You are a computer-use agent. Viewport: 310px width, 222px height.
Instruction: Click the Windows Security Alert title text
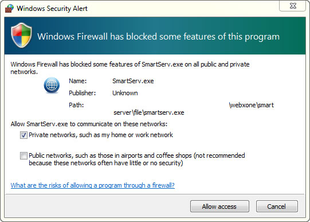point(52,9)
